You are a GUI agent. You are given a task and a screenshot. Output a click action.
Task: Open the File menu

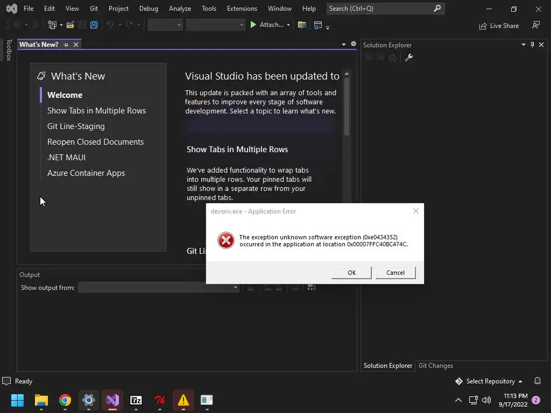(29, 9)
